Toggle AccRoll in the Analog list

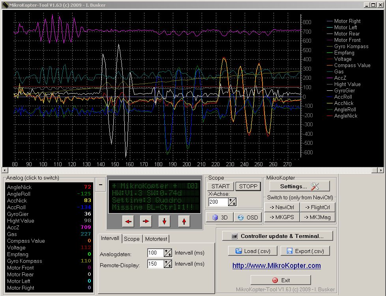coord(49,207)
